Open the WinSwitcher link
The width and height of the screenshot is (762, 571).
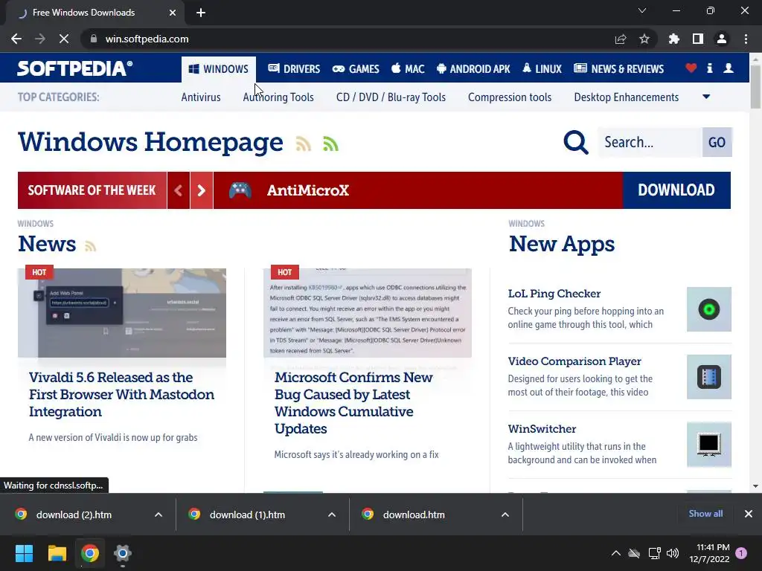(542, 429)
